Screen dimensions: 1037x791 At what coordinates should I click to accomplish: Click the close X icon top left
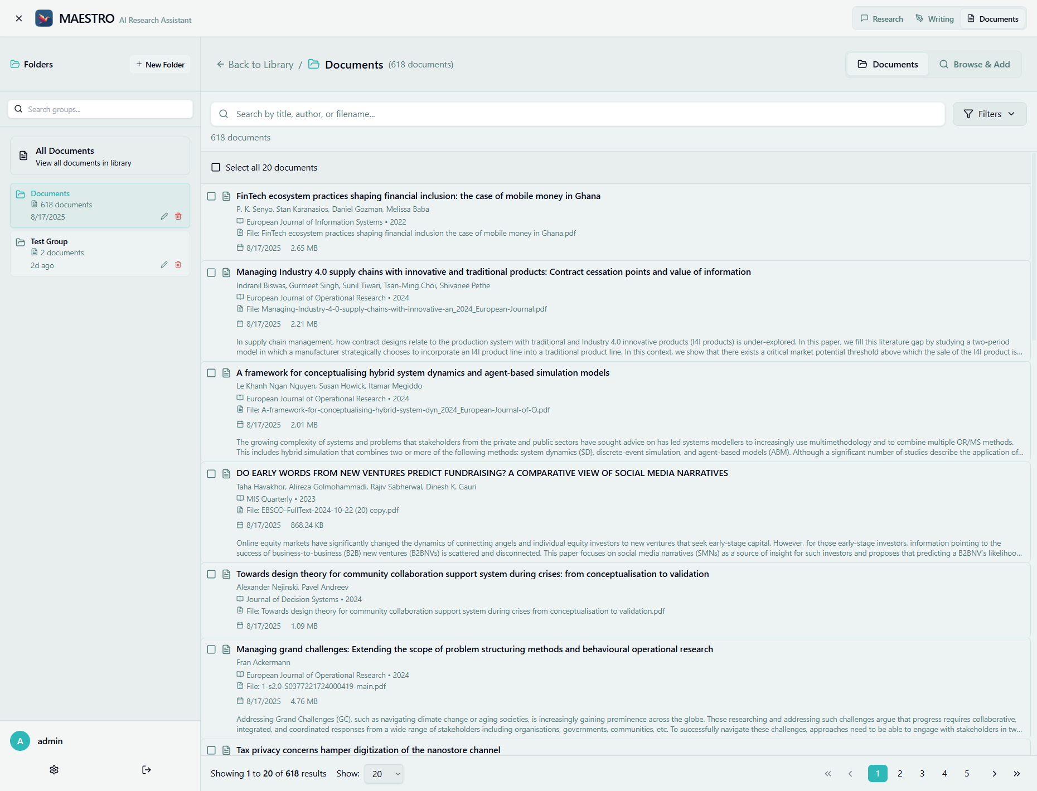point(19,18)
